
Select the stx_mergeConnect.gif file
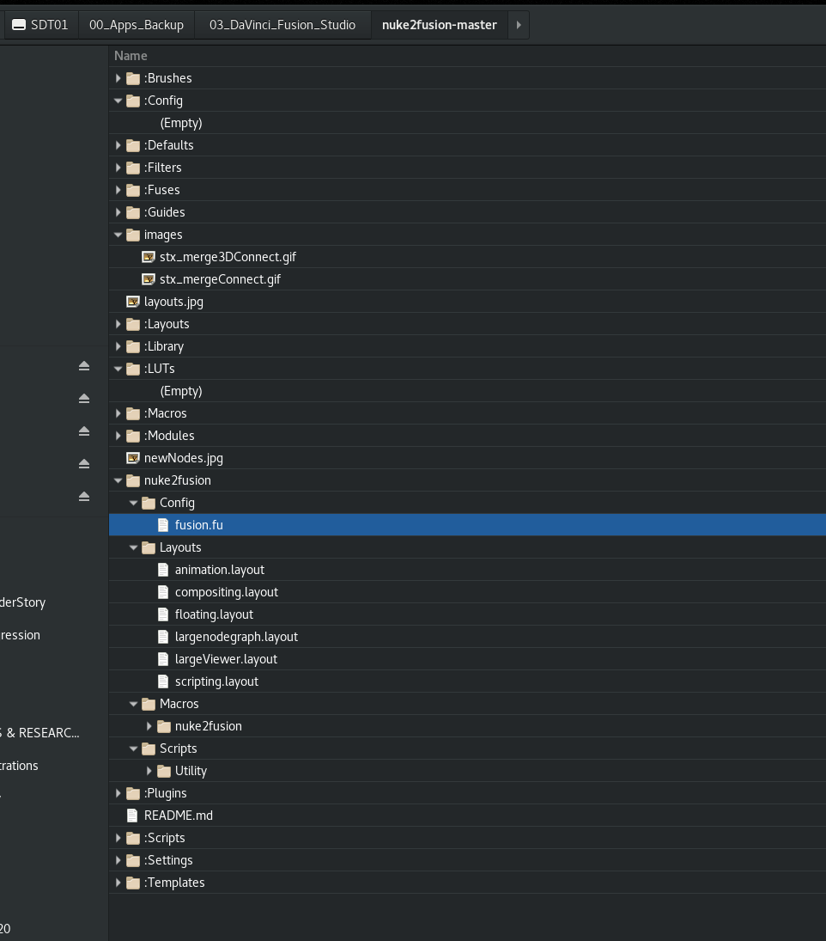[x=220, y=279]
